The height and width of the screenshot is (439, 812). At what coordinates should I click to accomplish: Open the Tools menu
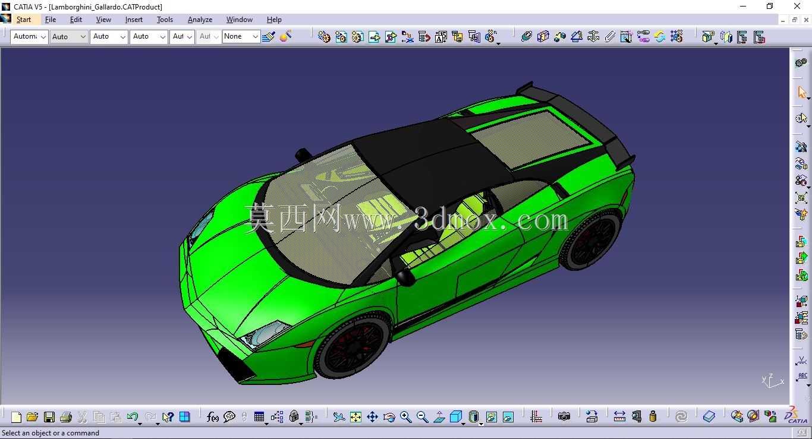(165, 20)
